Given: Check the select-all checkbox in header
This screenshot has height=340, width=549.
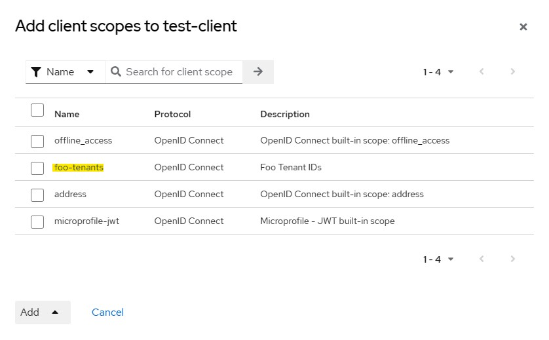Looking at the screenshot, I should click(x=37, y=110).
